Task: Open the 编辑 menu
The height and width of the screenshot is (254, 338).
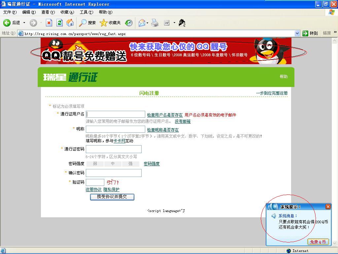Action: point(29,12)
